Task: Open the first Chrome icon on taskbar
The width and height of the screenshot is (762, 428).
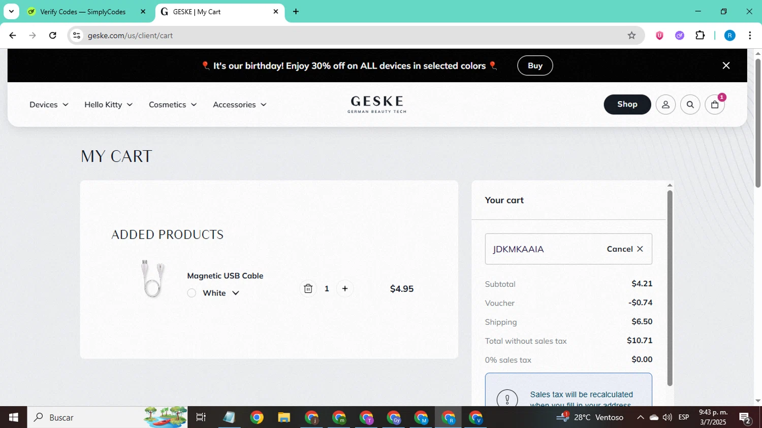Action: pos(257,417)
